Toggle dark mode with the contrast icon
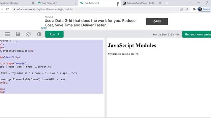The image size is (211, 118). pos(39,34)
